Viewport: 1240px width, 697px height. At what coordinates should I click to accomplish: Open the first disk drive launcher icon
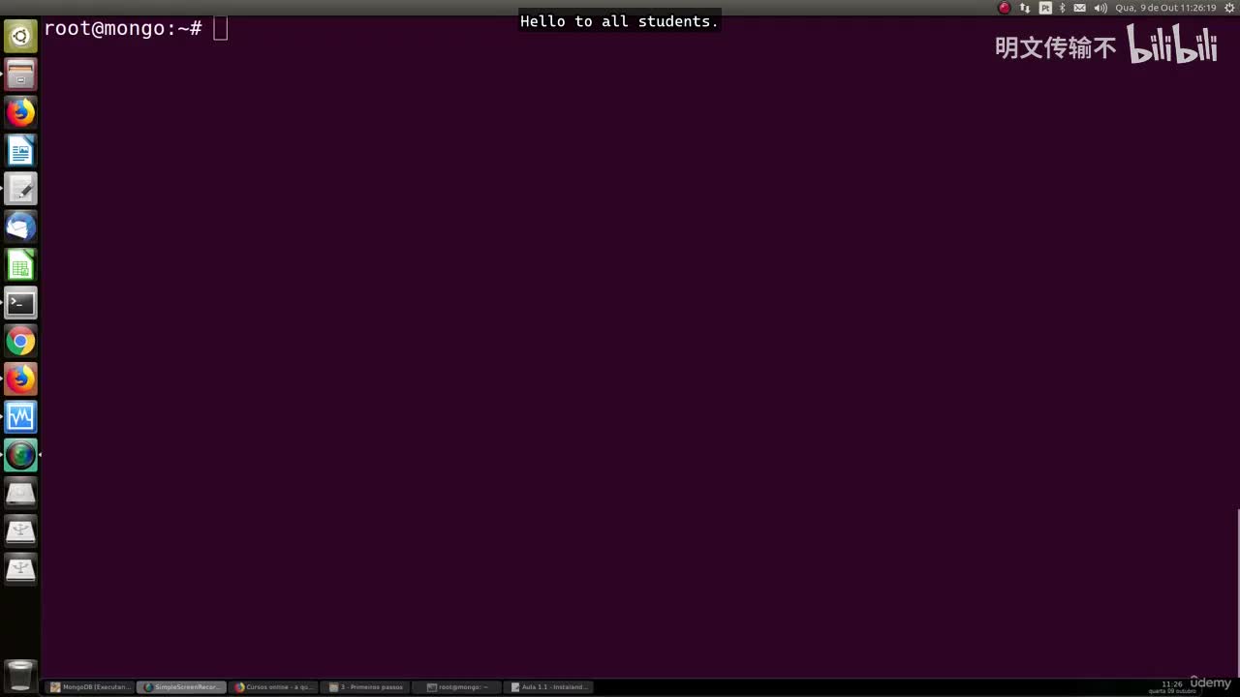(20, 493)
